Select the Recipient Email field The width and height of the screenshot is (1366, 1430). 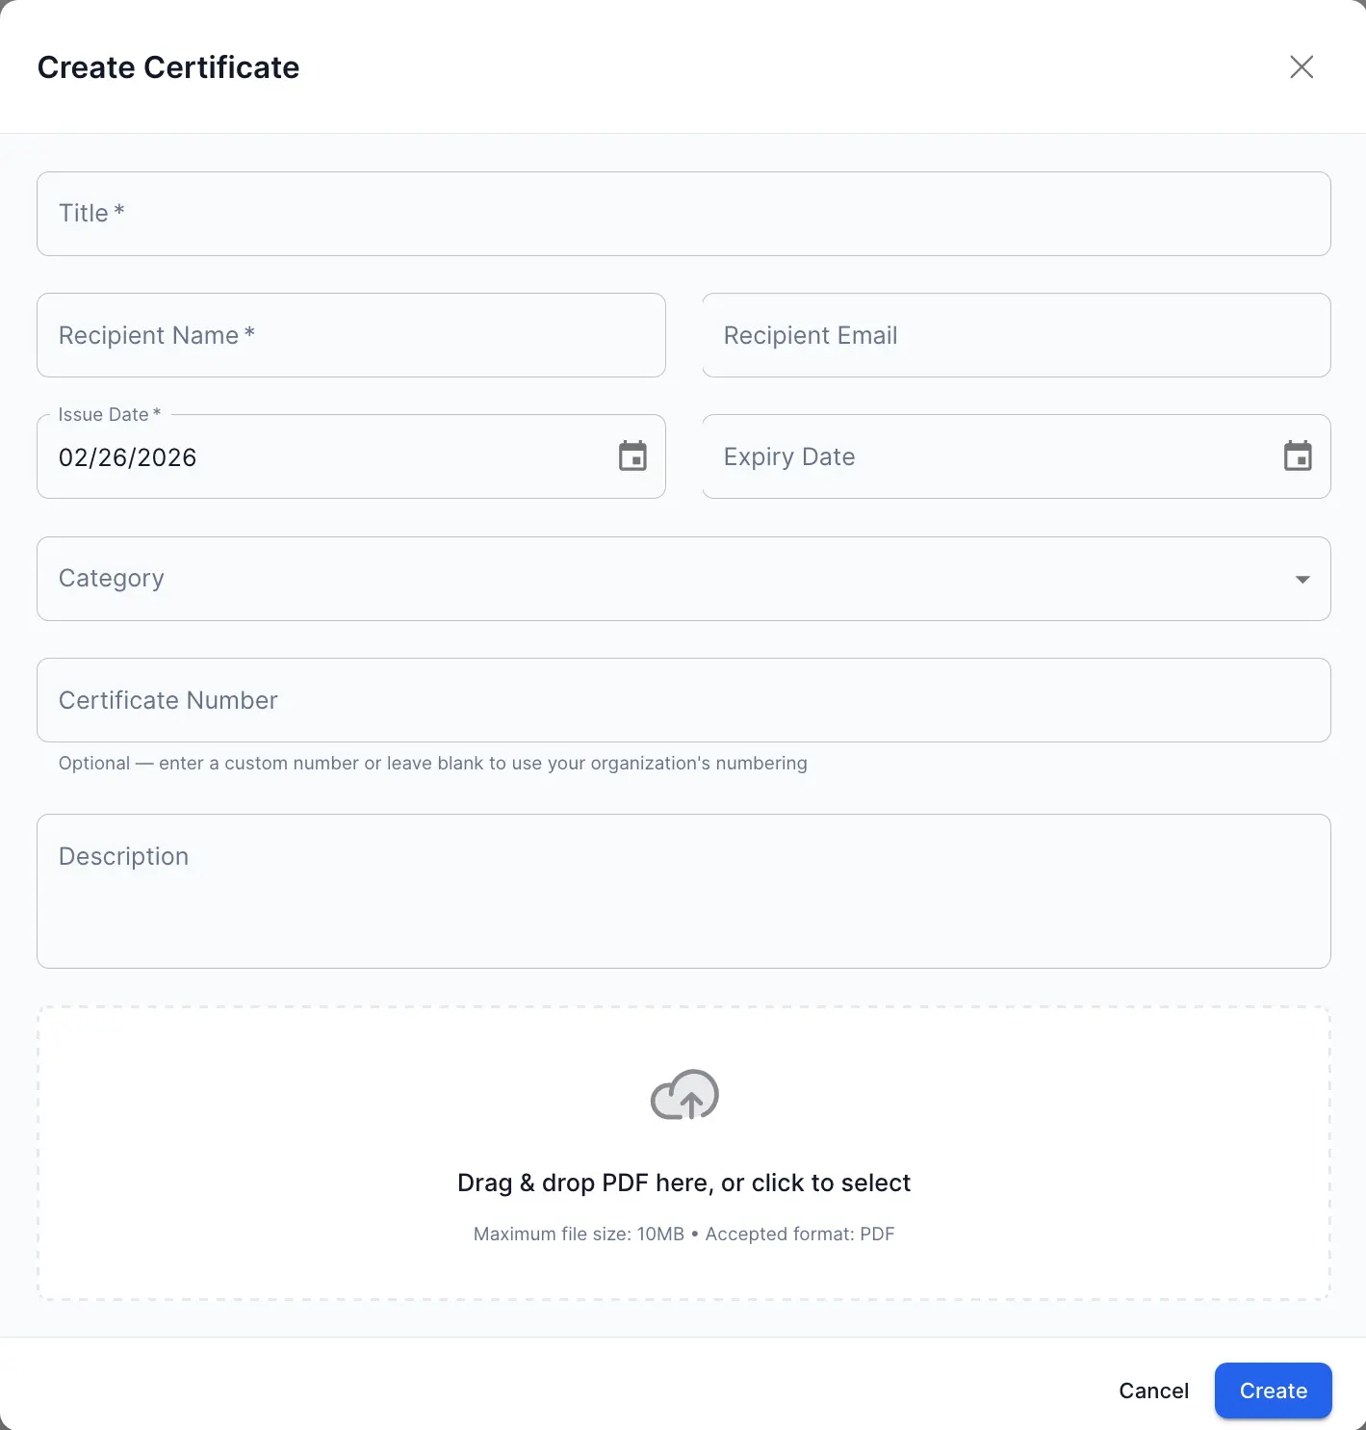coord(1016,335)
